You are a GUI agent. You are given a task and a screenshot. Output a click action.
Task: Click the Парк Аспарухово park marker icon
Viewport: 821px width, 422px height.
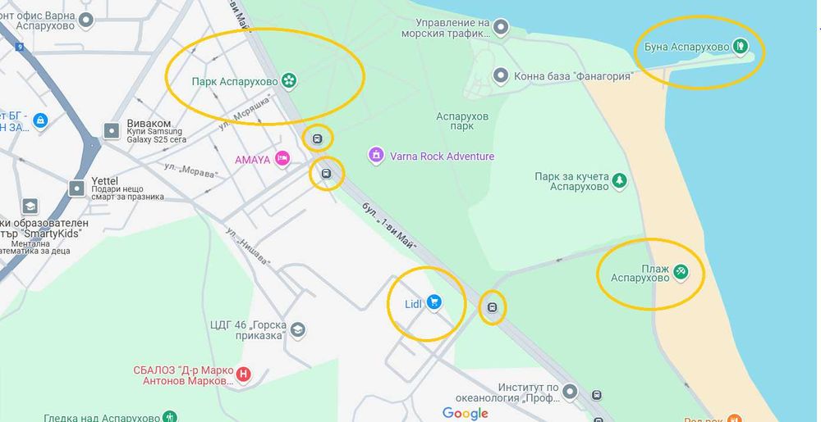point(288,81)
